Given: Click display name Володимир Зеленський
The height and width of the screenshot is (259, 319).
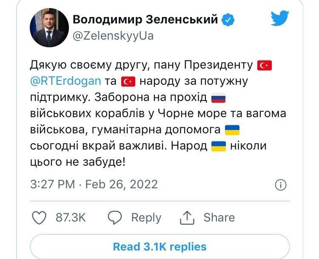Looking at the screenshot, I should [145, 20].
